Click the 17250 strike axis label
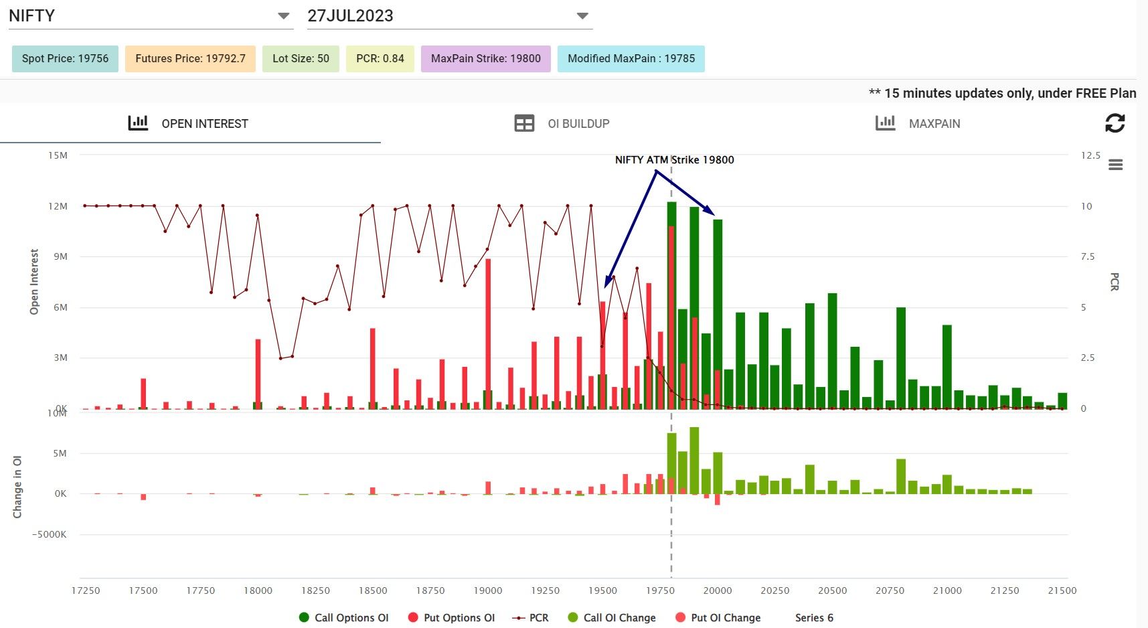This screenshot has width=1148, height=628. [x=86, y=591]
